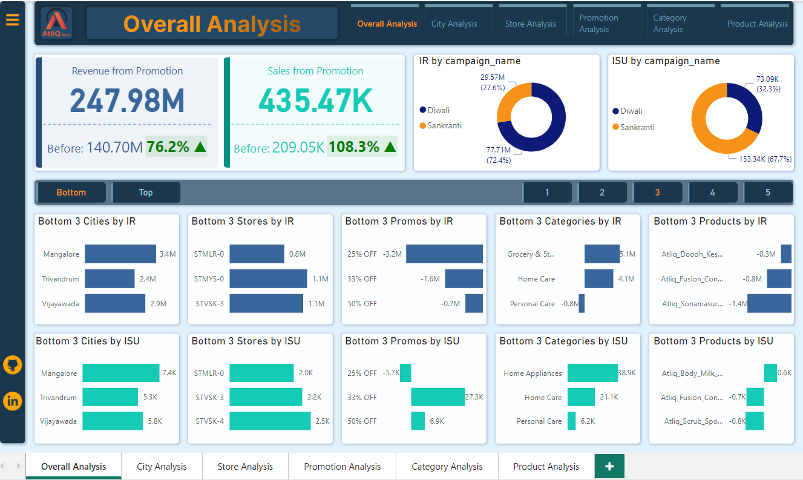
Task: Select top-N value 5
Action: coord(768,192)
